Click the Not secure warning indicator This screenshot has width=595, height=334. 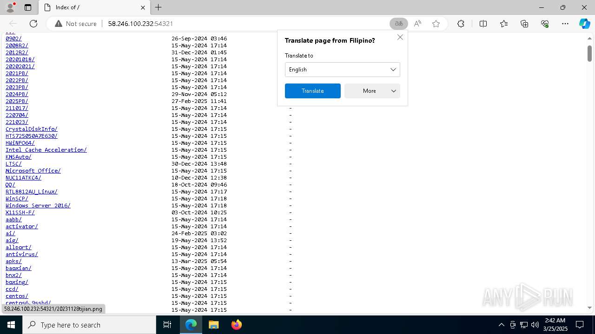click(76, 24)
